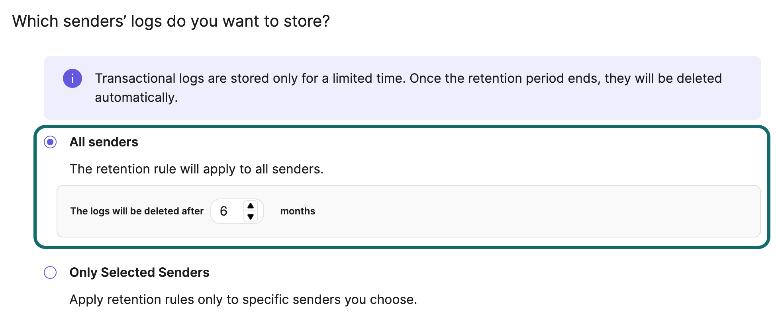The width and height of the screenshot is (776, 323).
Task: Click the page heading about senders' logs
Action: point(171,21)
